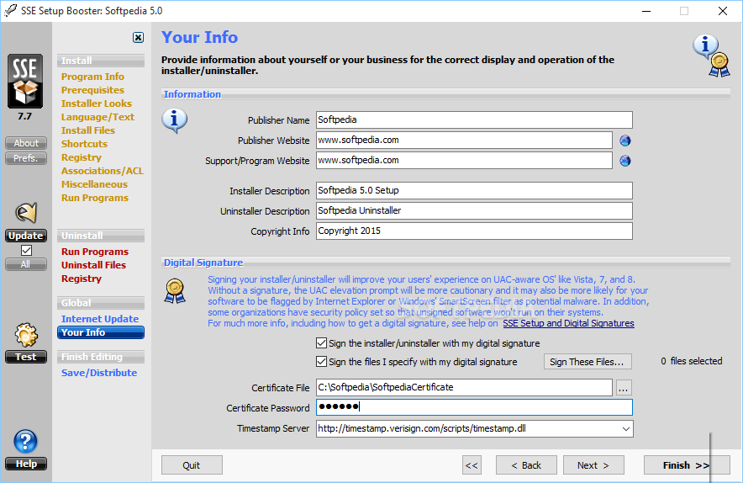The height and width of the screenshot is (483, 743).
Task: Click the Information bubble icon beside Publisher Name
Action: pos(174,120)
